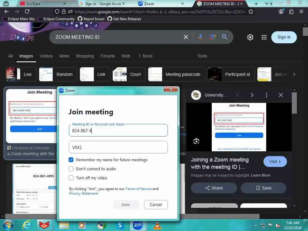Open the Terms of Service link
The height and width of the screenshot is (231, 308).
tap(138, 189)
